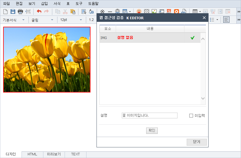Open 도움말 menu
241x158 pixels.
coord(93,3)
